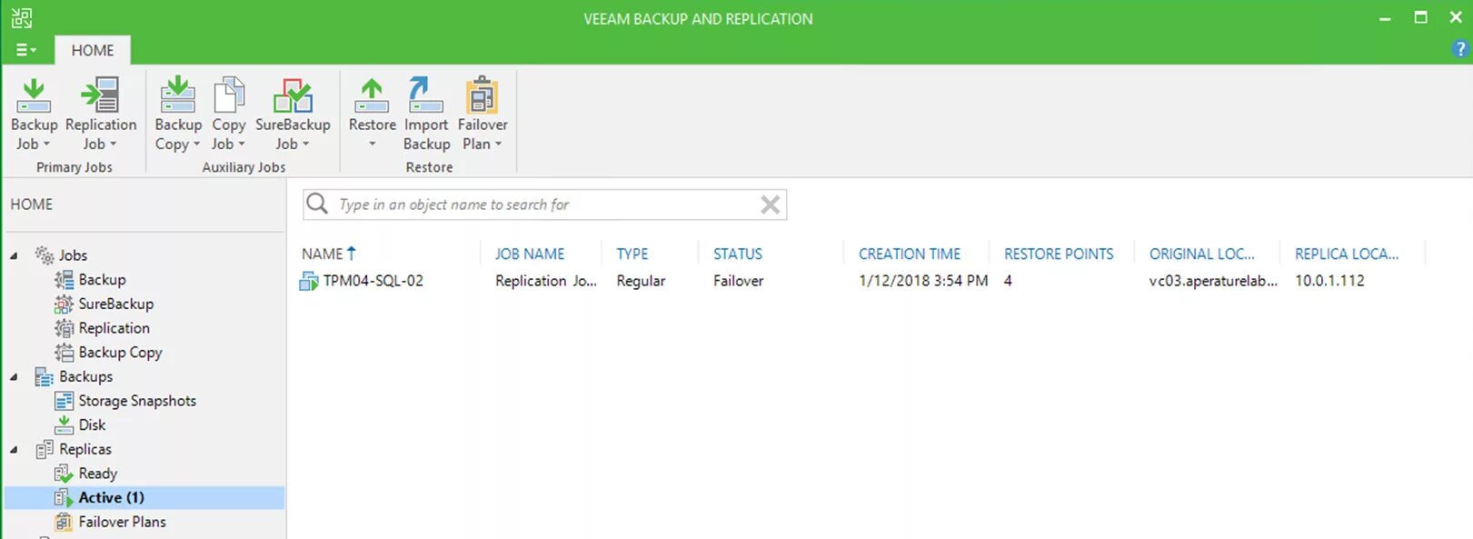1473x539 pixels.
Task: Select the HOME ribbon tab
Action: click(93, 50)
